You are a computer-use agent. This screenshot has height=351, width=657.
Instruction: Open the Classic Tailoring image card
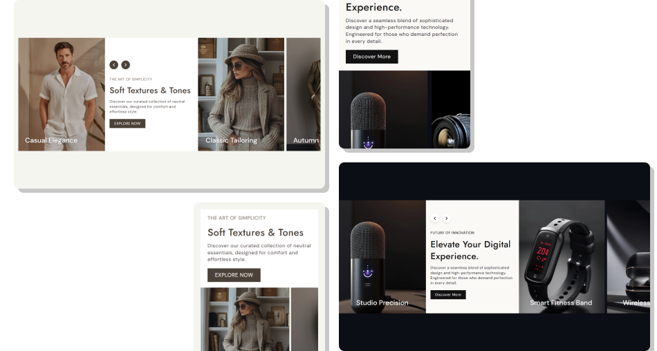point(241,94)
